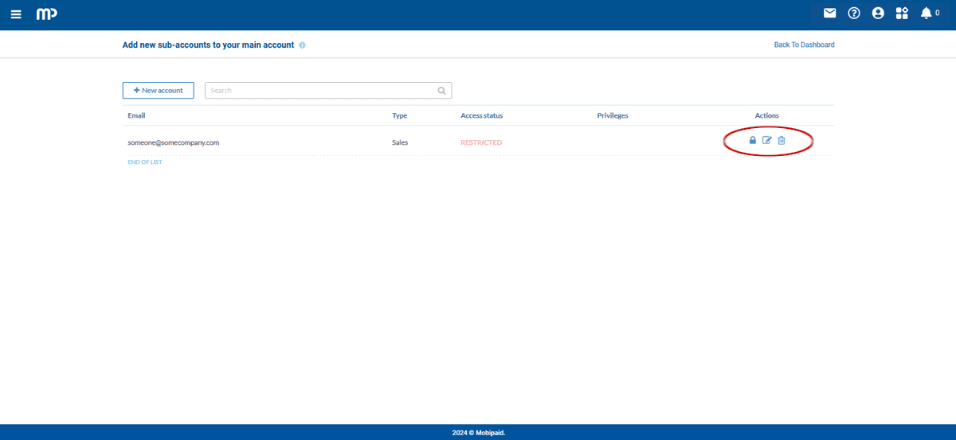Click the Type column header
Image resolution: width=956 pixels, height=440 pixels.
point(399,116)
